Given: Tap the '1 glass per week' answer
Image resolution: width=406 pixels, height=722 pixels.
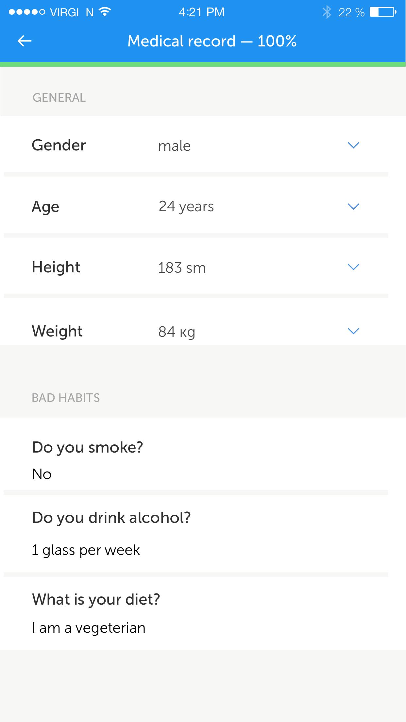Looking at the screenshot, I should tap(86, 550).
